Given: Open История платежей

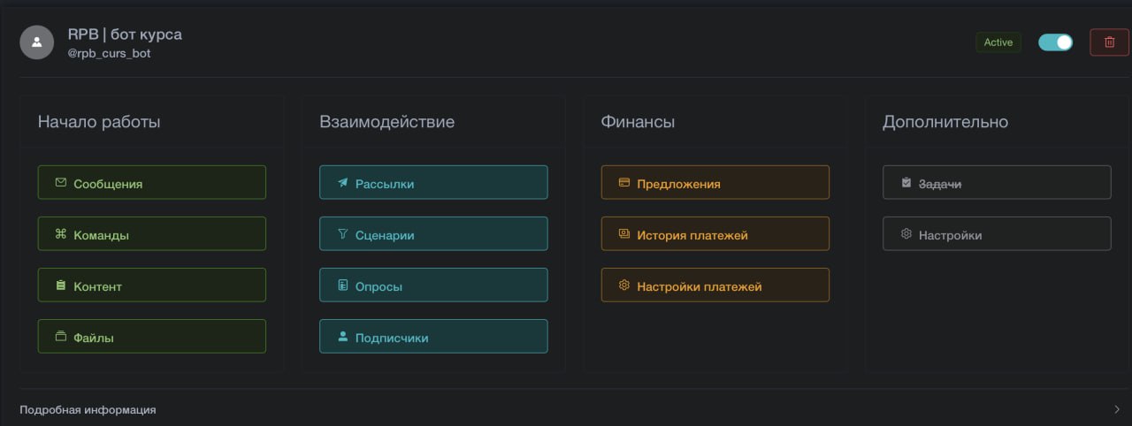Looking at the screenshot, I should coord(715,233).
